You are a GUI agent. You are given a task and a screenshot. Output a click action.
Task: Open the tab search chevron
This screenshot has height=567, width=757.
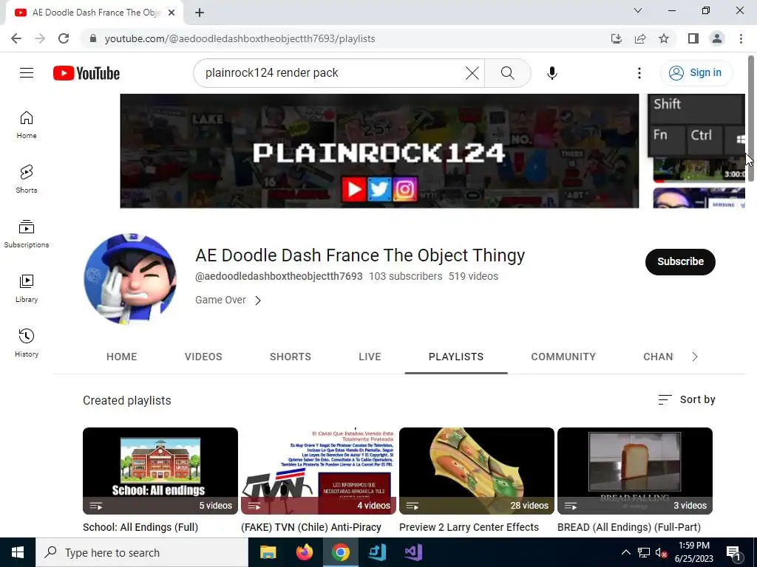pyautogui.click(x=638, y=10)
